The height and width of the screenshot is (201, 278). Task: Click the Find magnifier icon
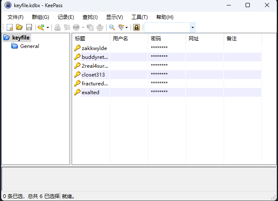pyautogui.click(x=112, y=27)
